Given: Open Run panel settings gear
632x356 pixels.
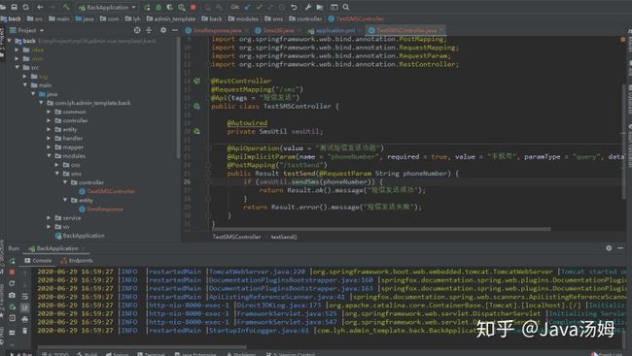Looking at the screenshot, I should coord(609,248).
